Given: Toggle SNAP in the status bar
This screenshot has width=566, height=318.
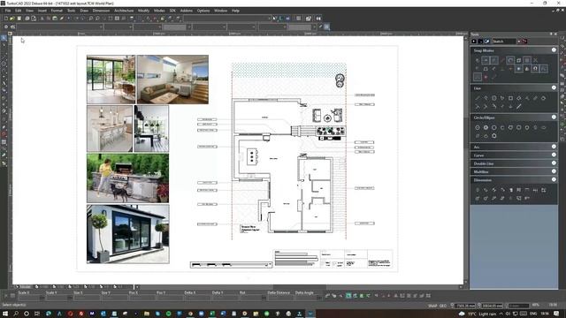Looking at the screenshot, I should [x=432, y=306].
